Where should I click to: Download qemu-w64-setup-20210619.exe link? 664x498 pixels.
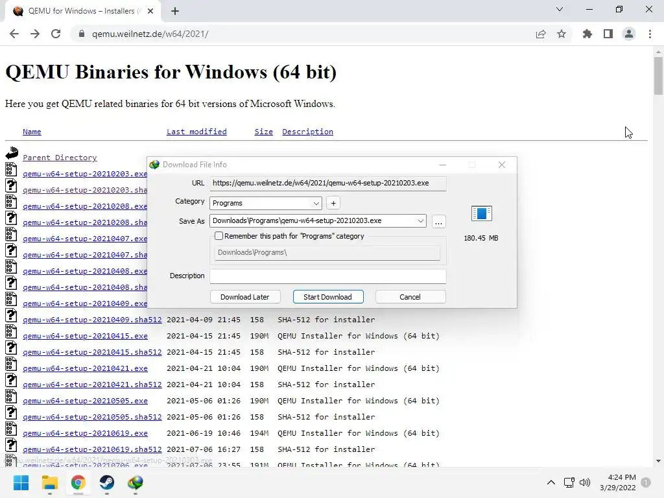(x=85, y=433)
